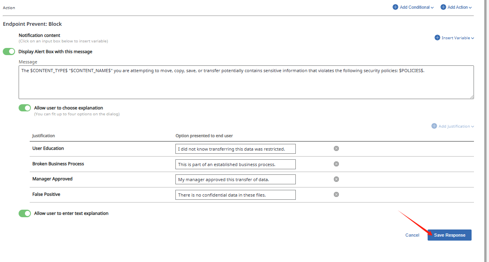Click the Save Response button
Image resolution: width=489 pixels, height=262 pixels.
tap(449, 235)
